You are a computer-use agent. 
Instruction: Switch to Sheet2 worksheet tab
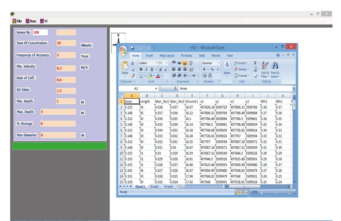point(154,186)
